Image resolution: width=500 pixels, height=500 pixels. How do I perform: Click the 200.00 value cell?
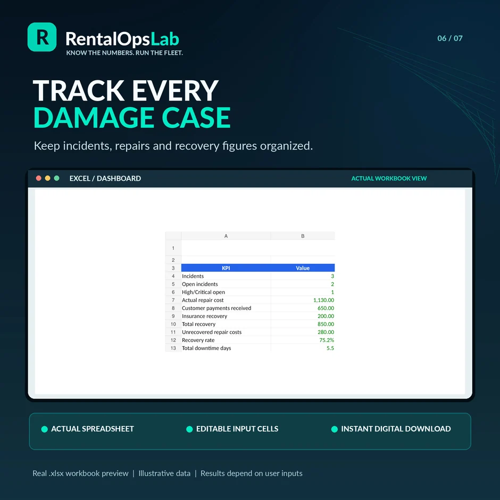[x=303, y=316]
